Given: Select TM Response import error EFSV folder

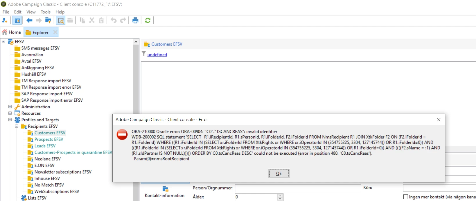Looking at the screenshot, I should 51,87.
